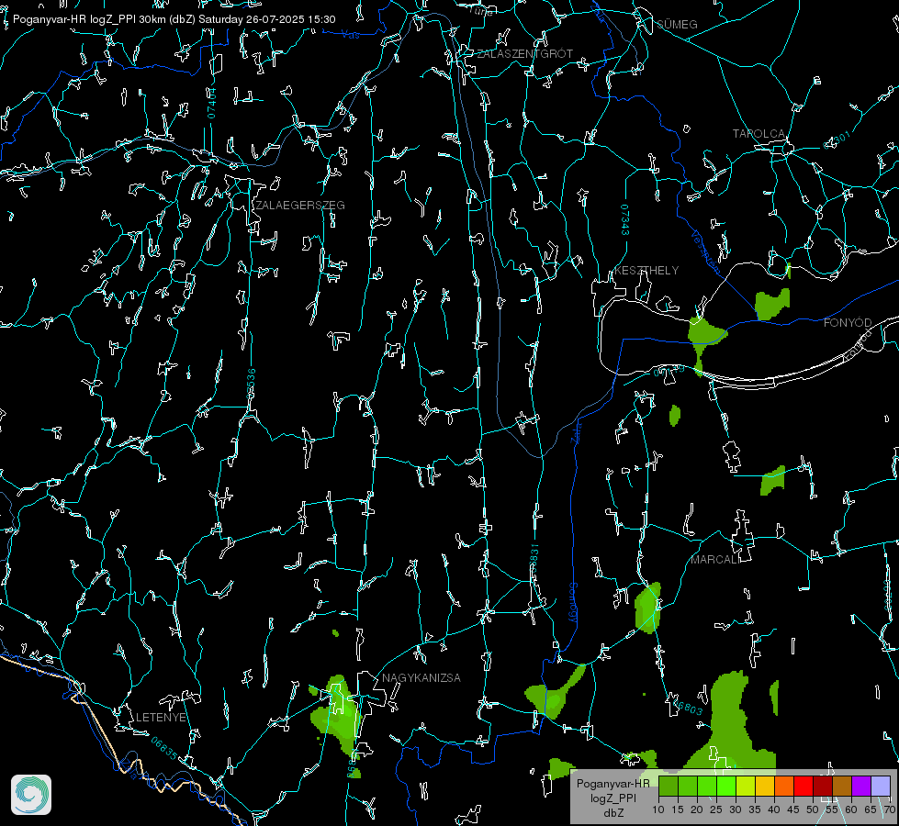Image resolution: width=899 pixels, height=826 pixels.
Task: Click the Poganyvar-HR legend label
Action: [612, 784]
